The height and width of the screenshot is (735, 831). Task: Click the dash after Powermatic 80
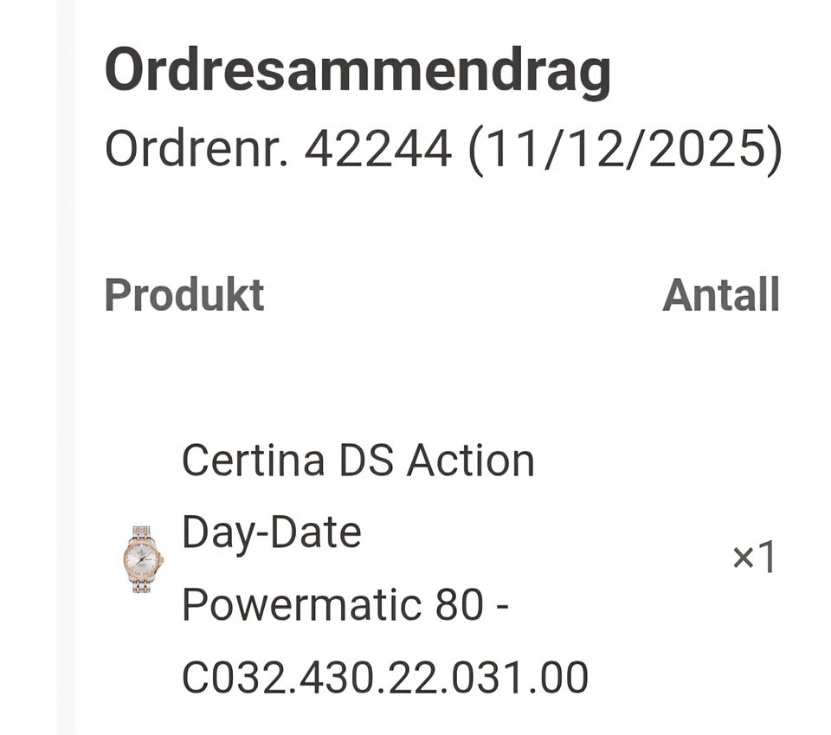coord(503,609)
